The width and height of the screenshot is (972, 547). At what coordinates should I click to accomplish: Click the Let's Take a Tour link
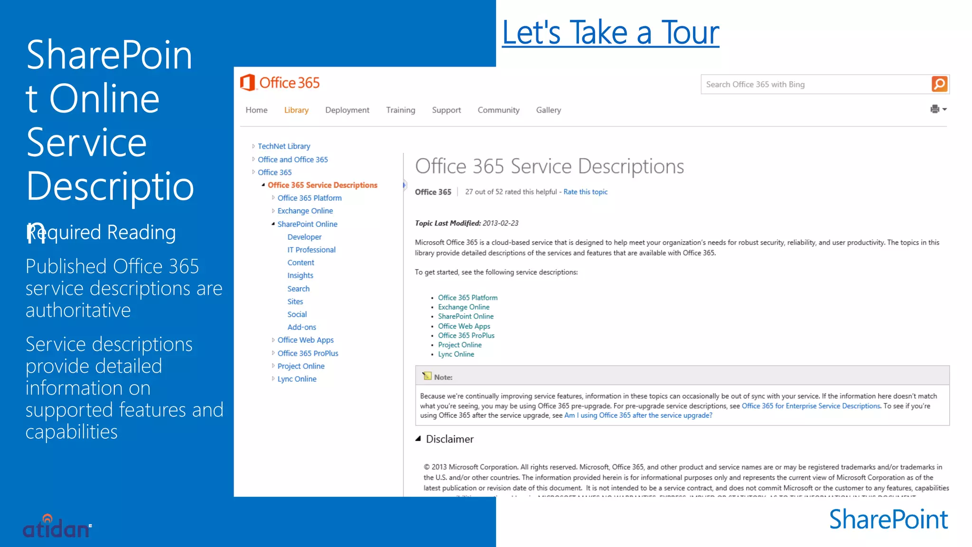pos(610,32)
